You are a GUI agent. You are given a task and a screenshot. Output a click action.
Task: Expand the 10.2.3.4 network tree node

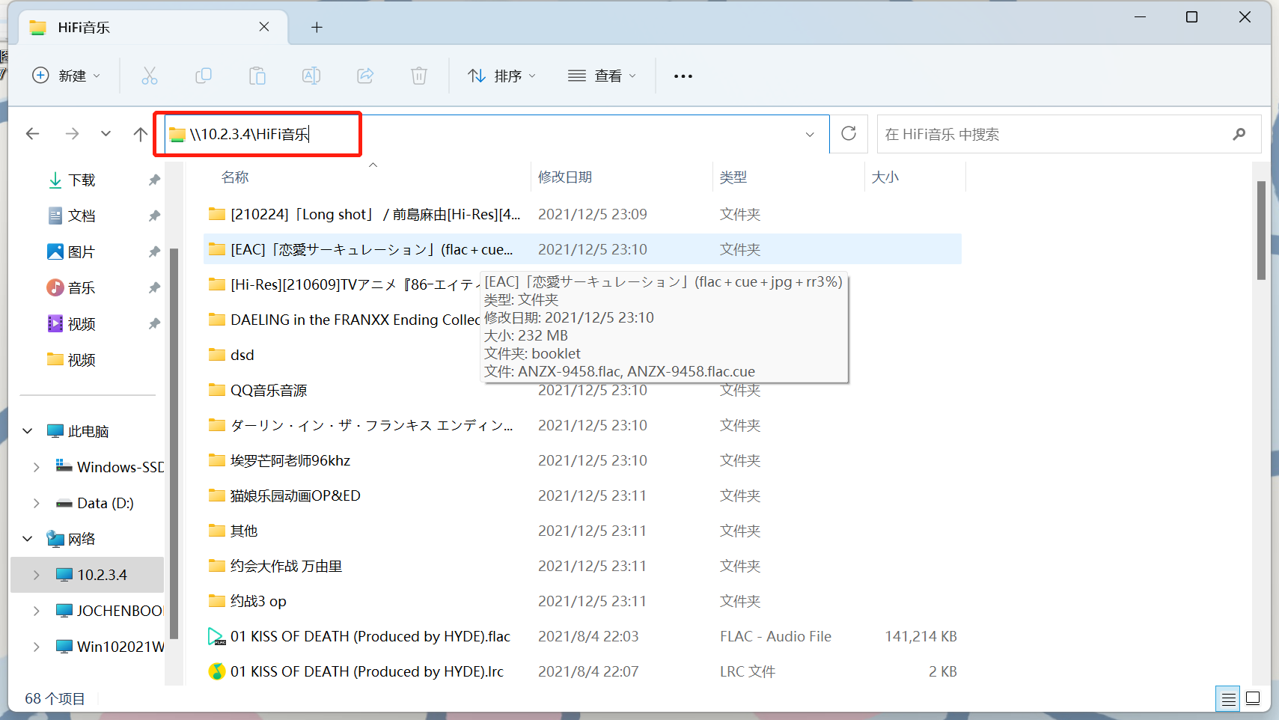36,575
